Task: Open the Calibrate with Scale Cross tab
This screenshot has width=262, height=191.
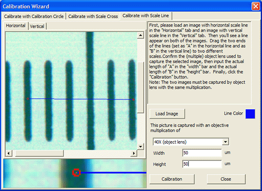Action: pyautogui.click(x=93, y=16)
